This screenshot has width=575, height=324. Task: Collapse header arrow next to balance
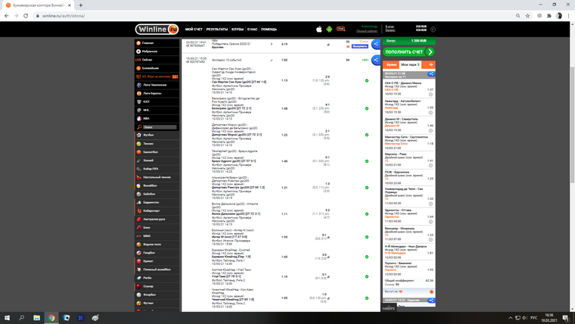pyautogui.click(x=433, y=30)
